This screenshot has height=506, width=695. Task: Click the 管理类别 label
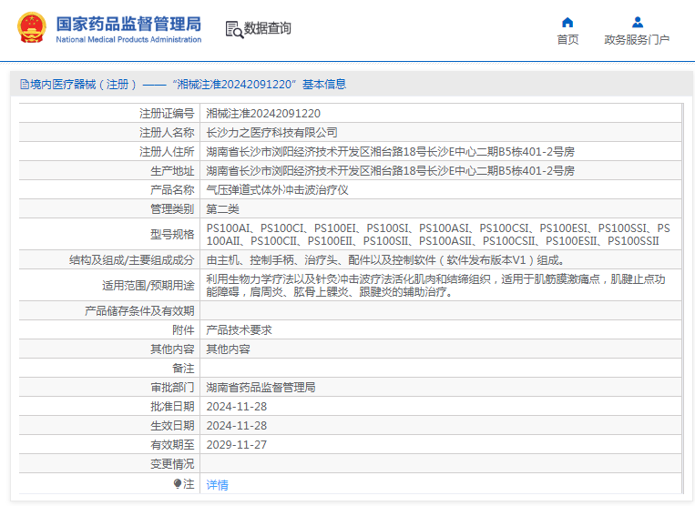coord(172,209)
